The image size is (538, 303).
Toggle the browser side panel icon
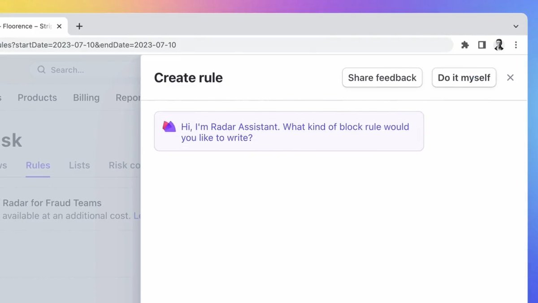[482, 45]
